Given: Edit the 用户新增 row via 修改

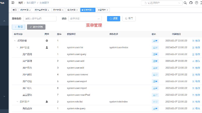Looking at the screenshot, I should 196,61.
